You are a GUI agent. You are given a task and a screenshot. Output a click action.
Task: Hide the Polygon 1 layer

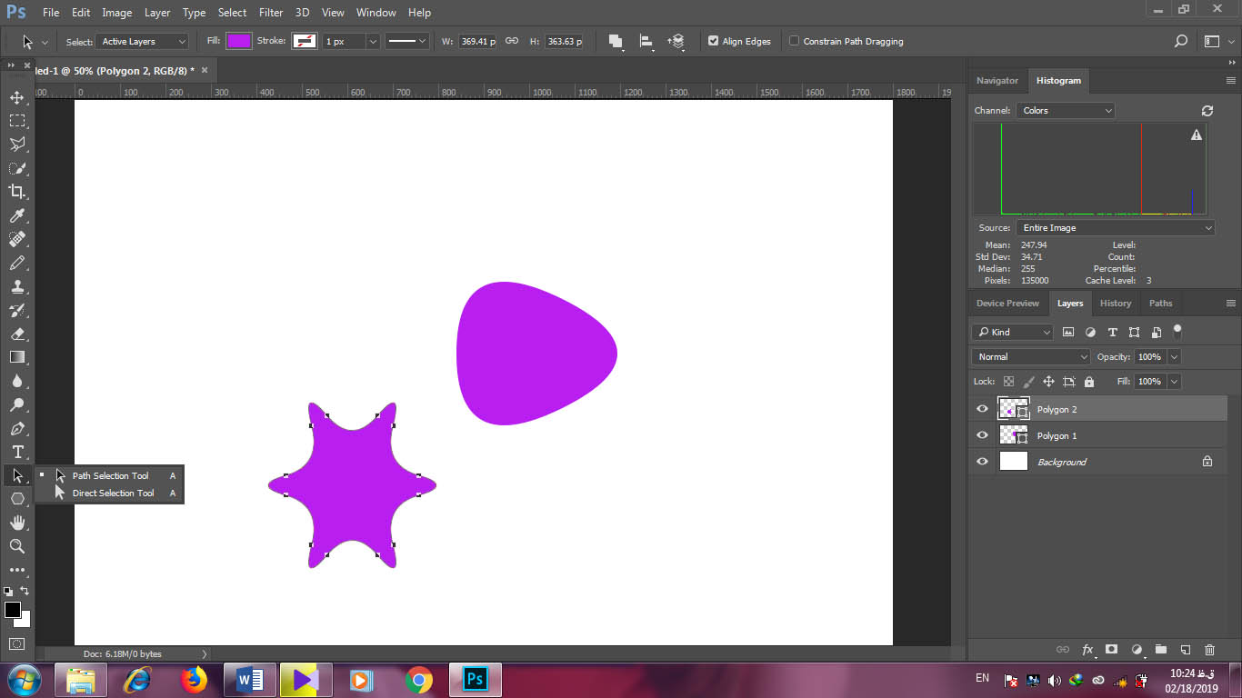pyautogui.click(x=982, y=435)
